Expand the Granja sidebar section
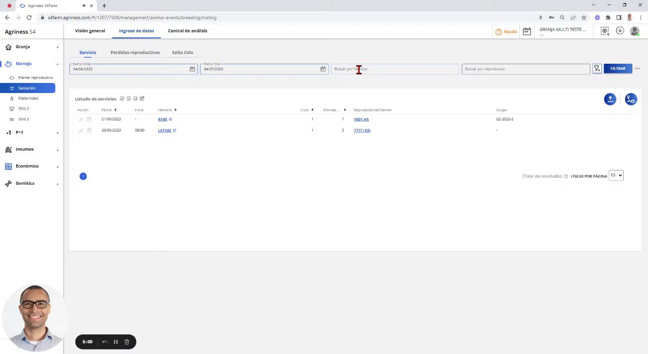The width and height of the screenshot is (648, 354). 31,47
